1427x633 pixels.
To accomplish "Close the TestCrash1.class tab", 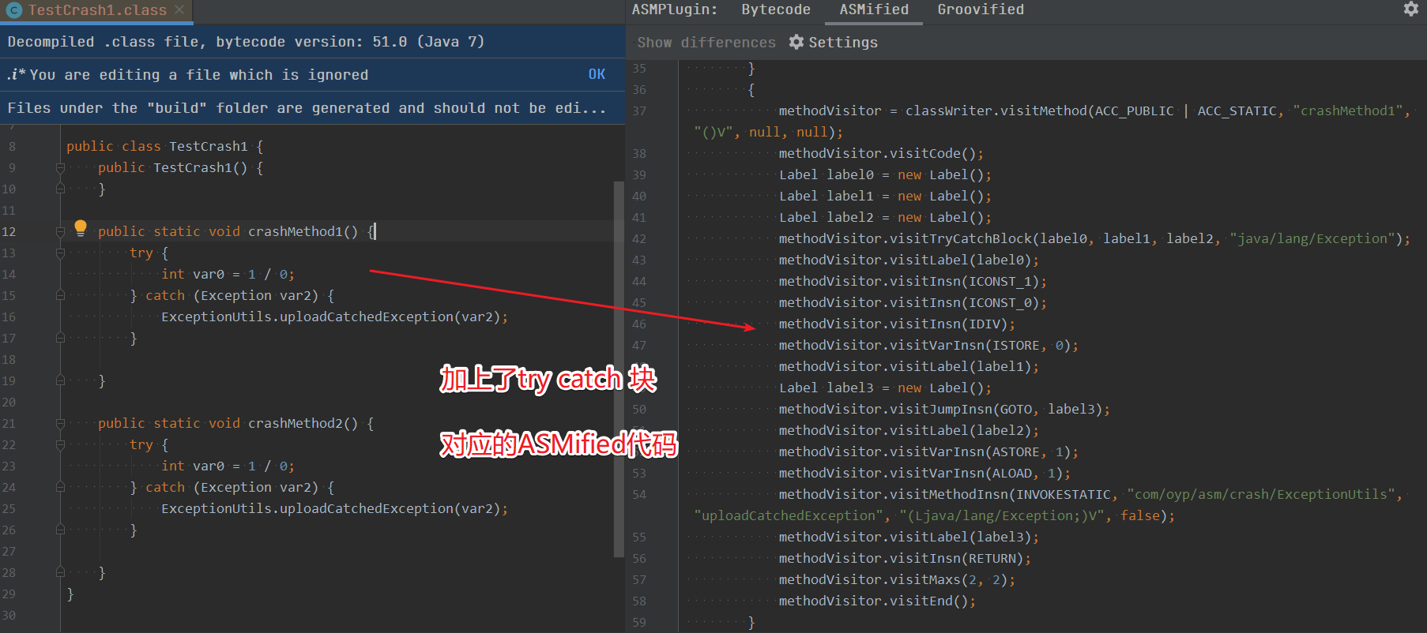I will (179, 10).
